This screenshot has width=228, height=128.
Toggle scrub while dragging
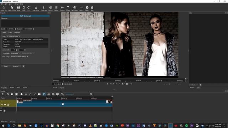(48, 94)
